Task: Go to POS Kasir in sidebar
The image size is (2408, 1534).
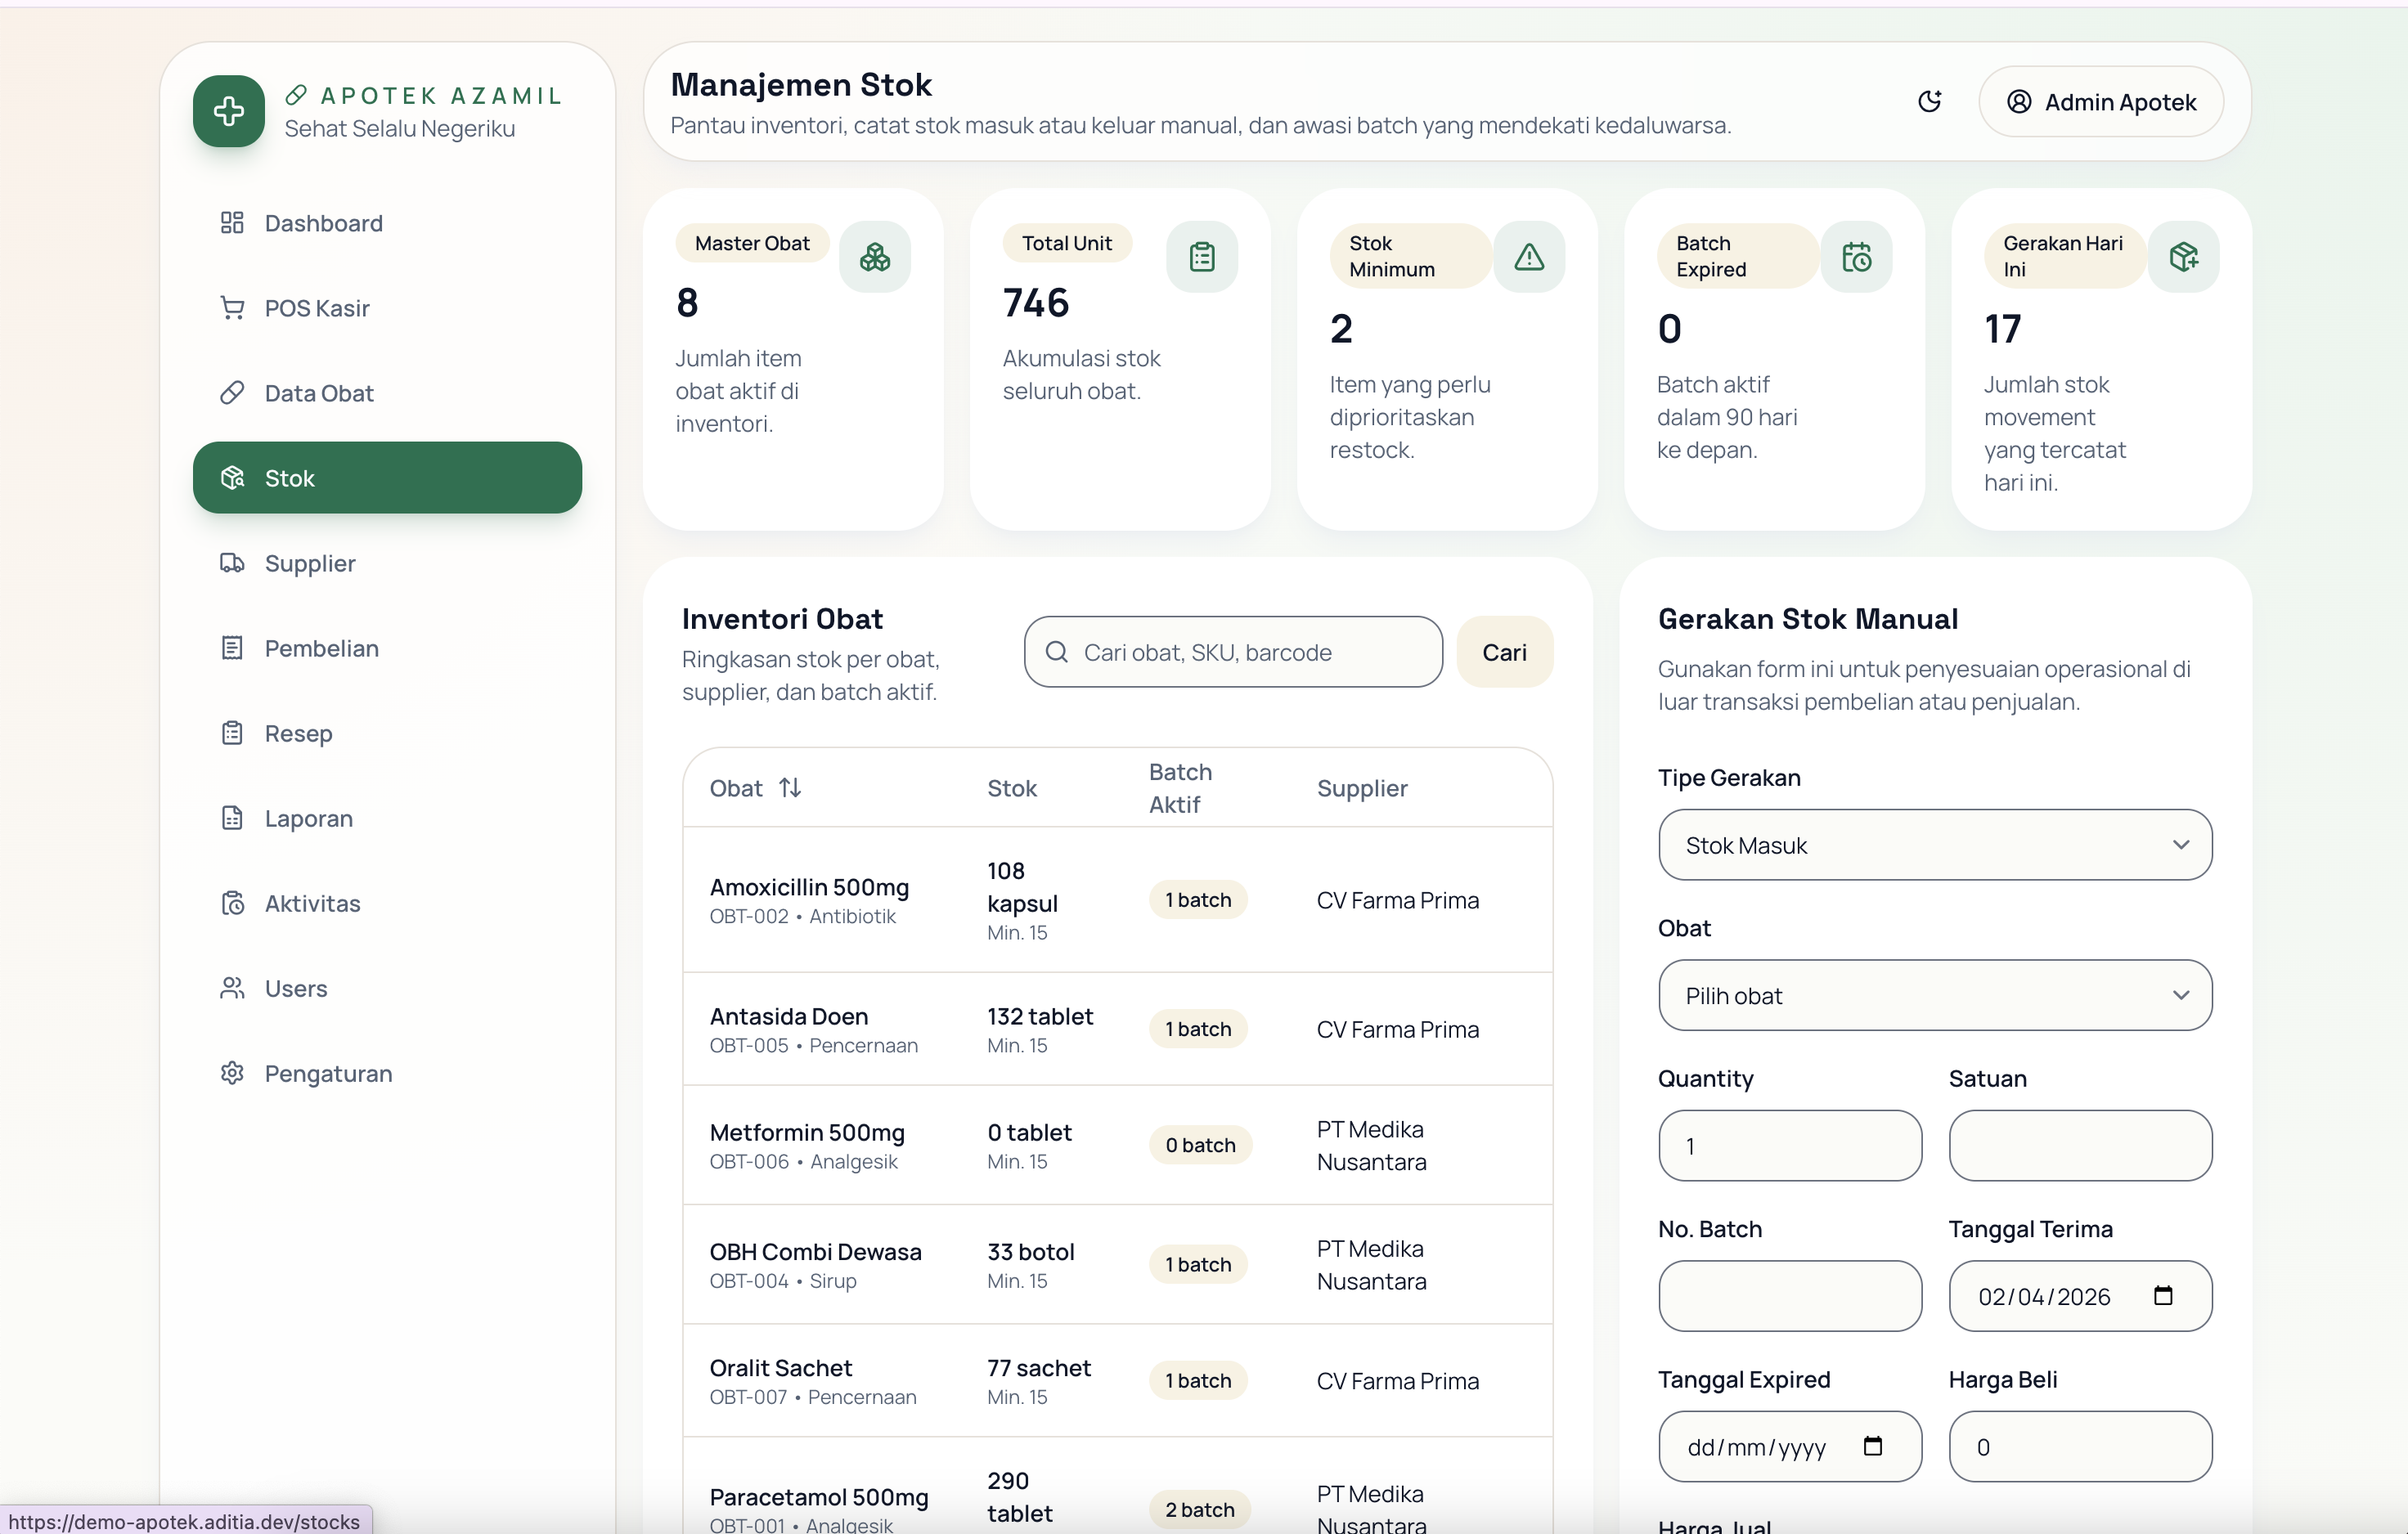Action: coord(316,308)
